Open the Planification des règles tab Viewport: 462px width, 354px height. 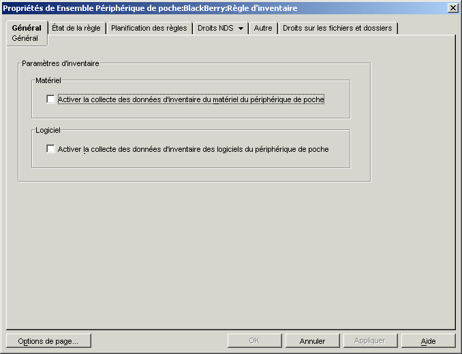tap(149, 28)
